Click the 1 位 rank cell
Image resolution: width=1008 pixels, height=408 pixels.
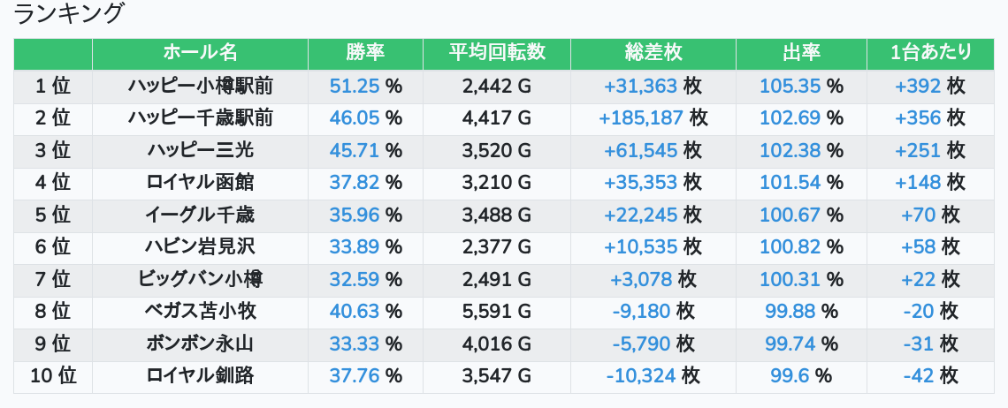pos(53,86)
